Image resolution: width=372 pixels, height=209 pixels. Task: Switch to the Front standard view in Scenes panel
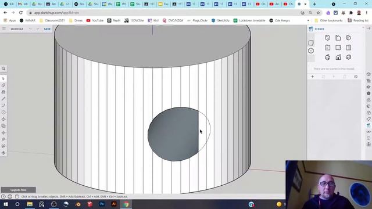point(348,38)
